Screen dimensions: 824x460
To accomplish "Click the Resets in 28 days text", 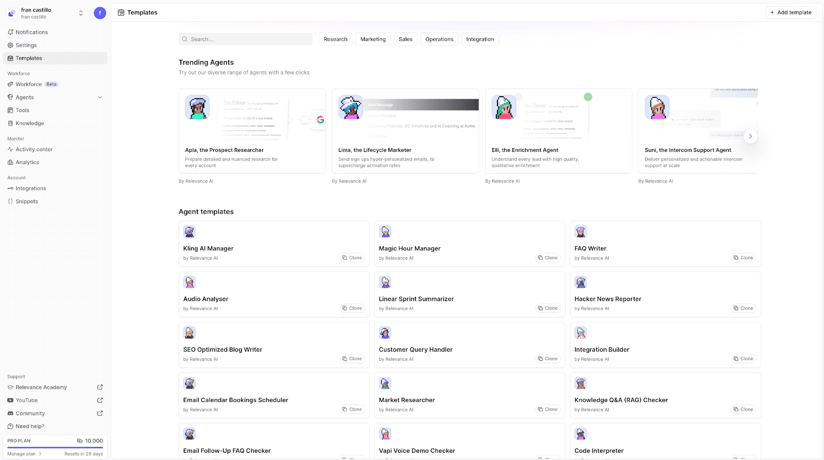I will tap(83, 454).
